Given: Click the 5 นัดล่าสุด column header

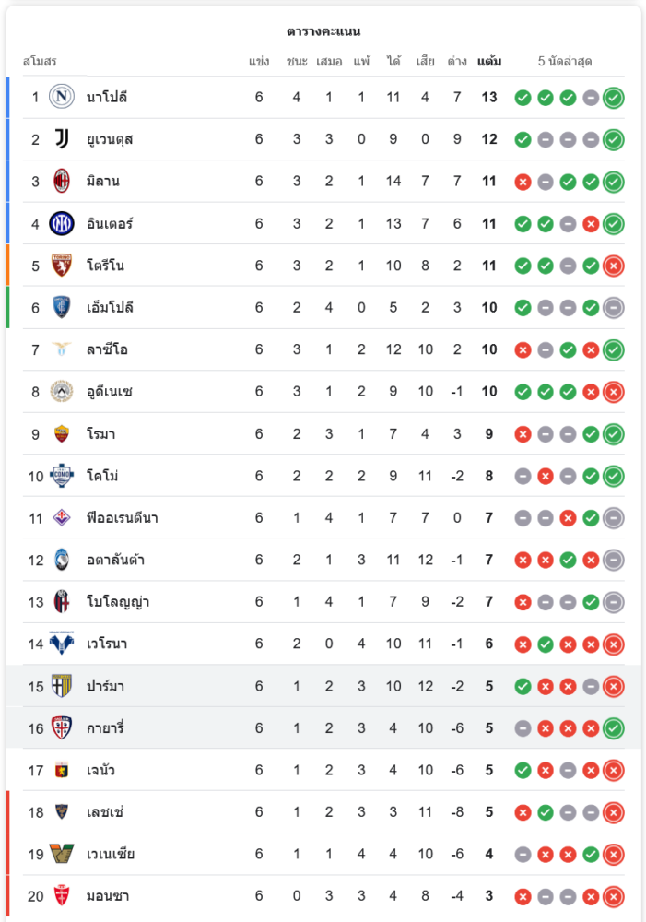Looking at the screenshot, I should pyautogui.click(x=565, y=61).
